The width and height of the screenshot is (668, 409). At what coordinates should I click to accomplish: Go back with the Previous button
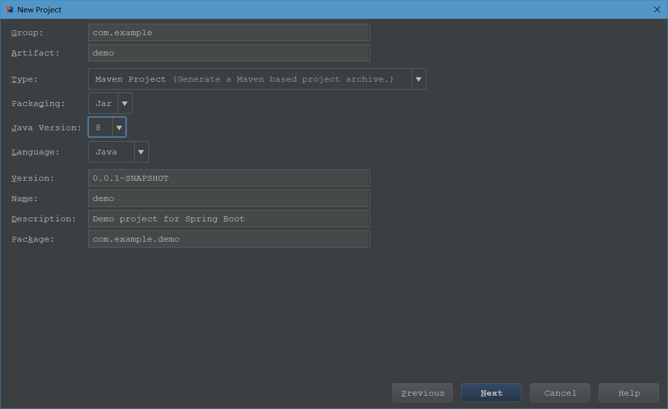423,393
